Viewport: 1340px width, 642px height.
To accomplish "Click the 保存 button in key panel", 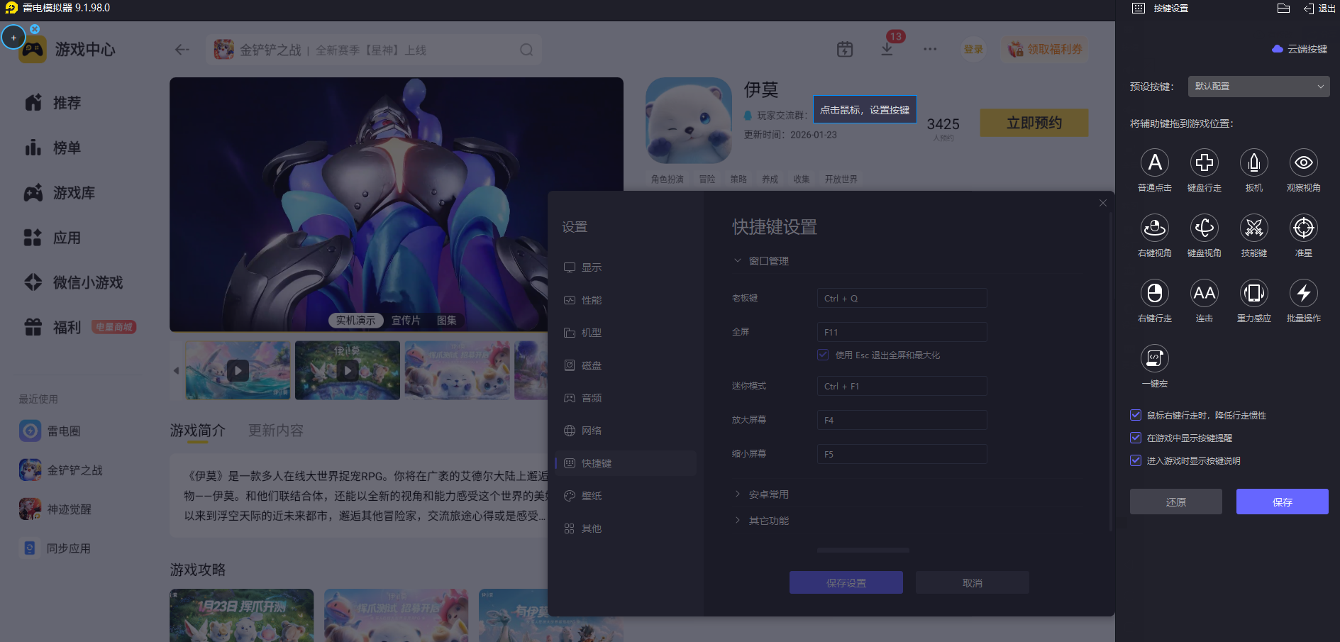I will point(1283,502).
